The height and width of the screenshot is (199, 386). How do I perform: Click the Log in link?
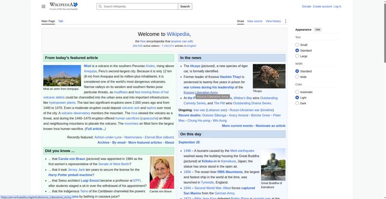pyautogui.click(x=337, y=6)
